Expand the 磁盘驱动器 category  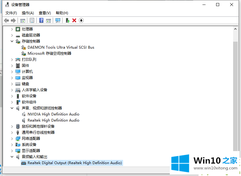point(12,35)
